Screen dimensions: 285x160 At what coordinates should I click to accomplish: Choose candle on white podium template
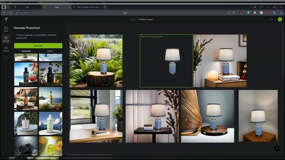tap(26, 124)
